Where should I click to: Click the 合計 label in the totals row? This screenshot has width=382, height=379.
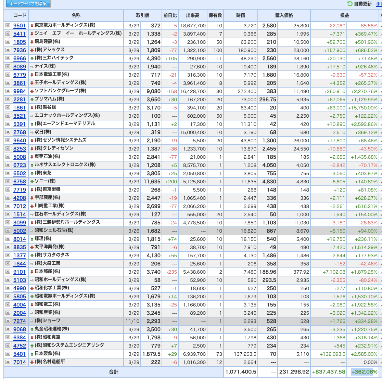pyautogui.click(x=114, y=372)
